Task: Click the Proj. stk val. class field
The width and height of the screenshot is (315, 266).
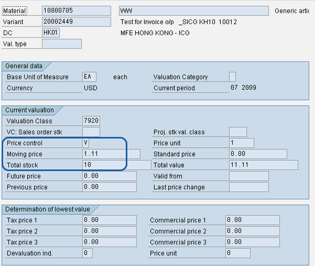Action: 238,132
